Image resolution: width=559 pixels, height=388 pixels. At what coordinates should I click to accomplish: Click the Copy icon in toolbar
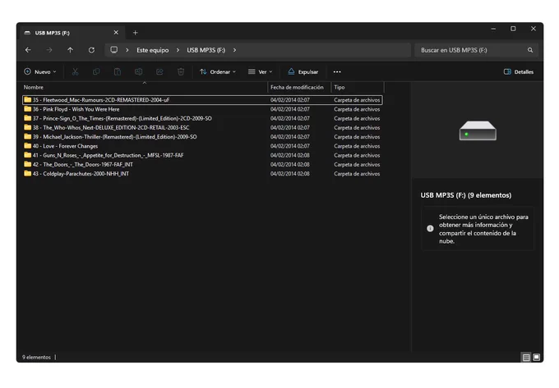coord(96,72)
